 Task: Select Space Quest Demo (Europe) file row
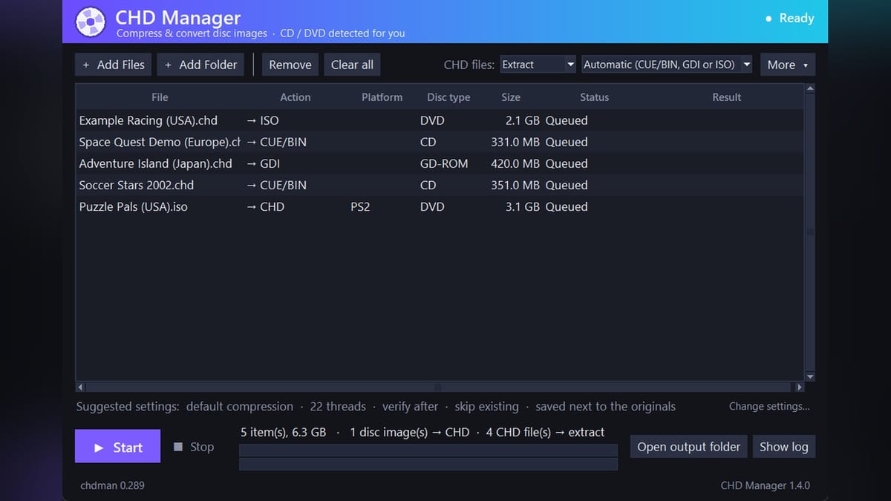point(440,142)
